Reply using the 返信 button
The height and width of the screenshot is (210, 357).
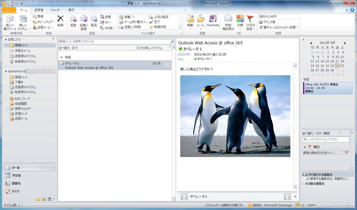(73, 21)
